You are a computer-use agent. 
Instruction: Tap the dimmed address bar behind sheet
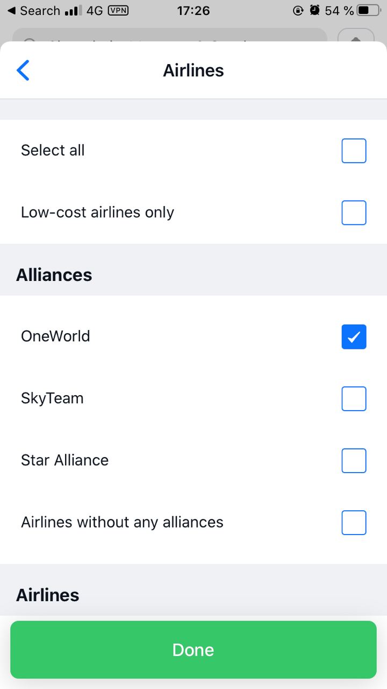coord(170,36)
